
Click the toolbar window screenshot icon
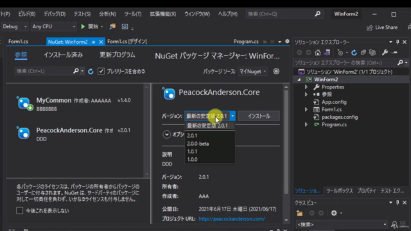tap(125, 26)
